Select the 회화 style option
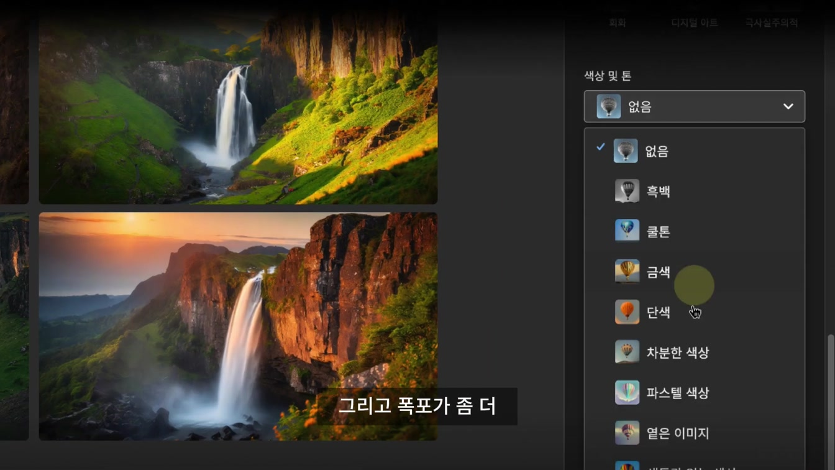The width and height of the screenshot is (835, 470). (617, 23)
